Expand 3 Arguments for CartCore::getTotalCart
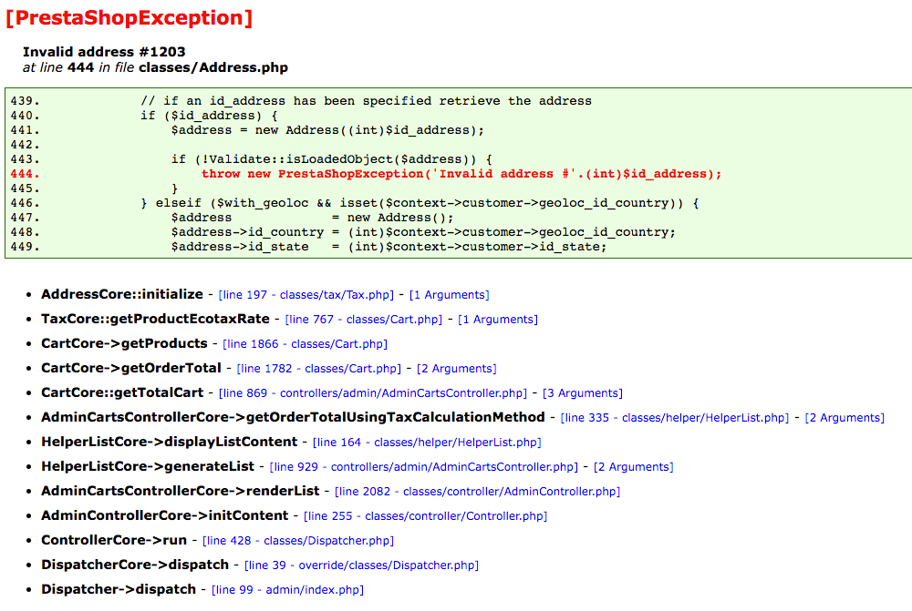The width and height of the screenshot is (912, 611). tap(582, 393)
